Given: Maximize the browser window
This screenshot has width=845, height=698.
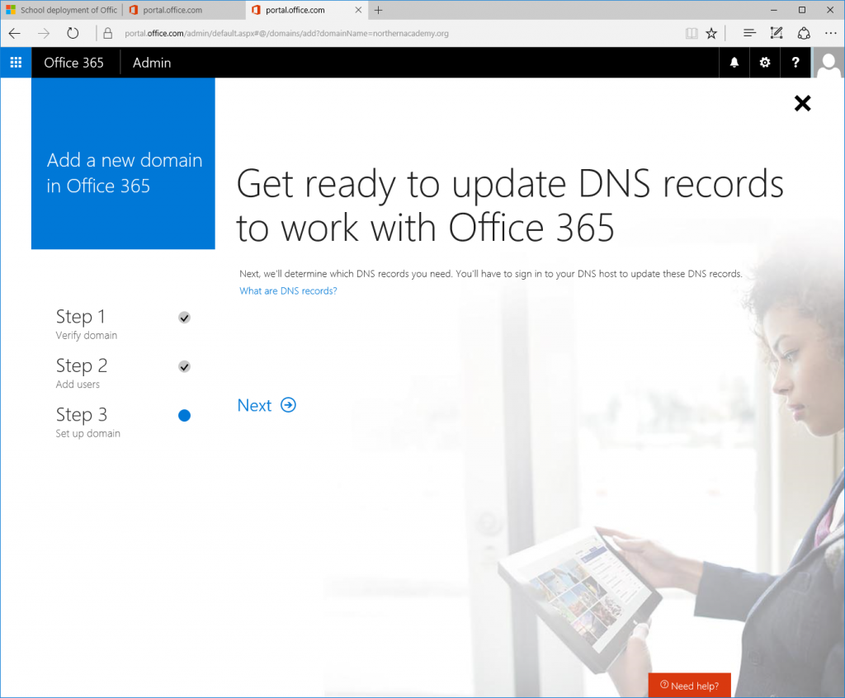Looking at the screenshot, I should point(802,10).
